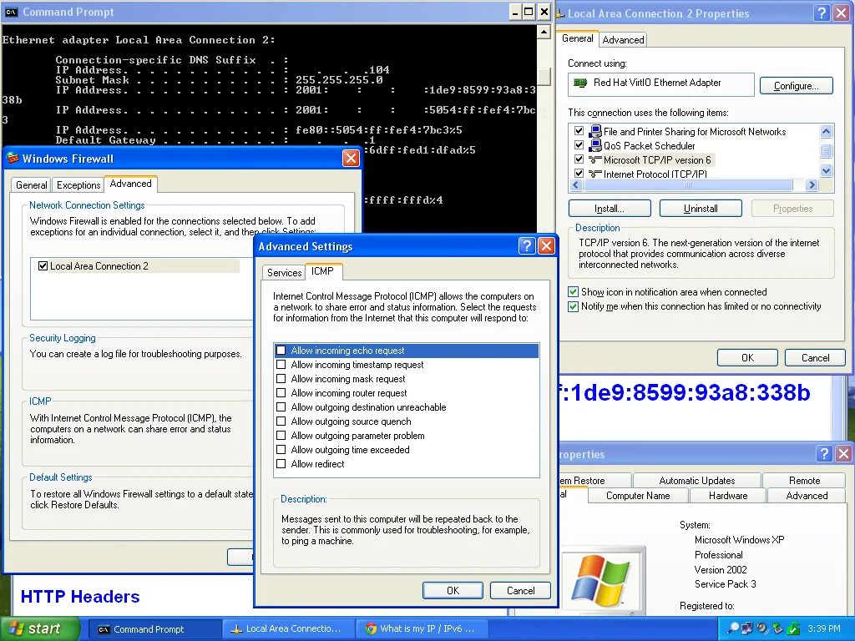
Task: Open Hardware tab in System Properties
Action: pyautogui.click(x=728, y=496)
